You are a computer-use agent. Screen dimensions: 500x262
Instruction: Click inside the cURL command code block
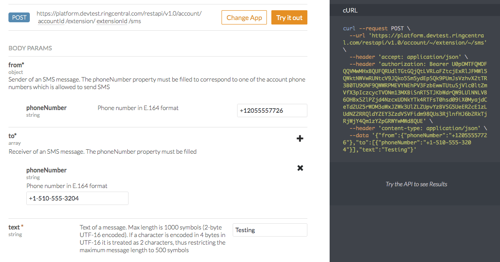click(414, 89)
